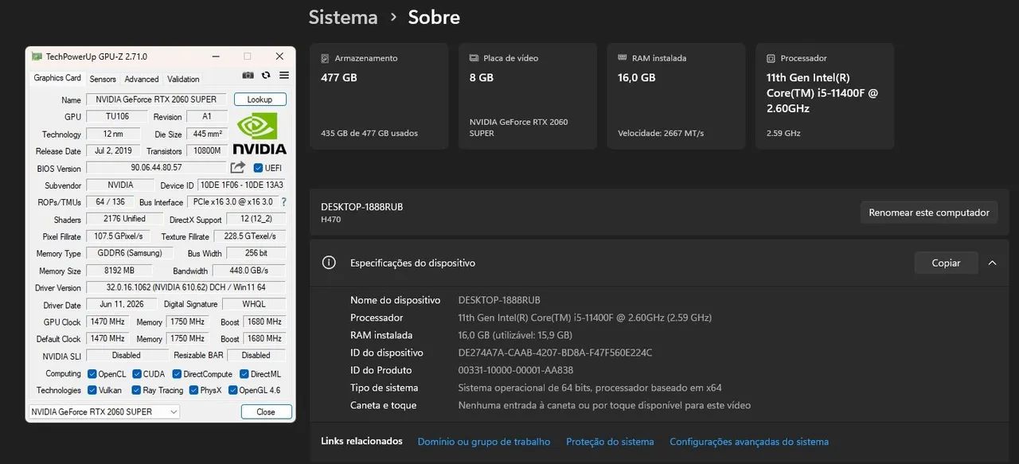The image size is (1019, 464).
Task: Click the BIOS export share icon
Action: pos(237,167)
